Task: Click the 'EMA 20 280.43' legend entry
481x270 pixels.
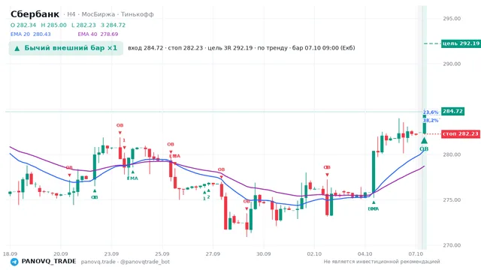Action: pos(30,34)
